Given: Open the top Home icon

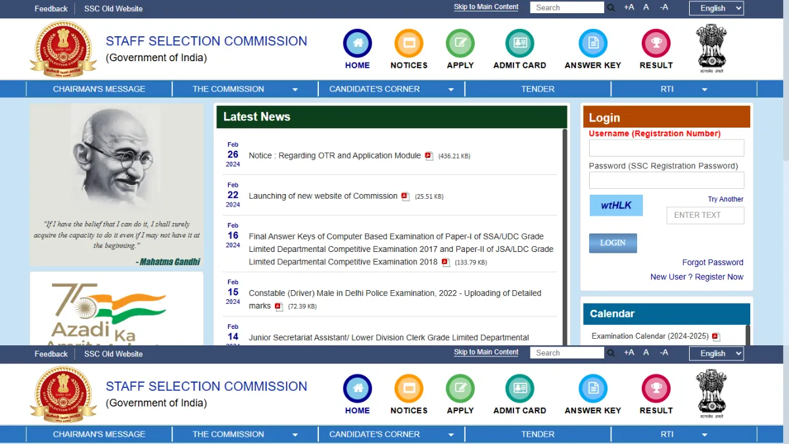Looking at the screenshot, I should click(358, 43).
